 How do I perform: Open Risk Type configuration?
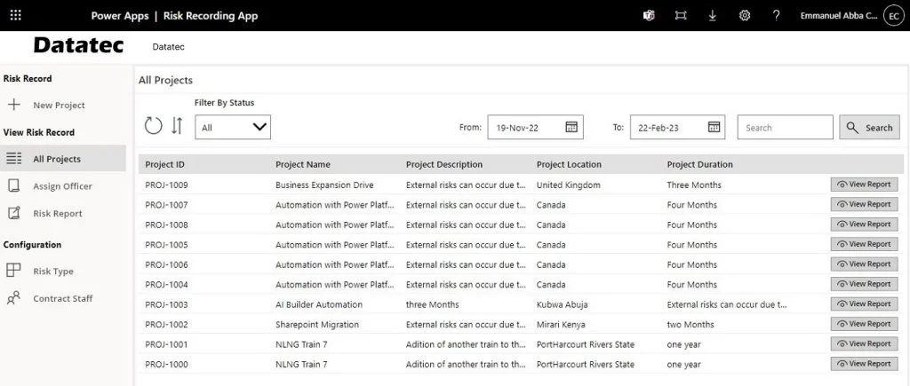tap(53, 272)
